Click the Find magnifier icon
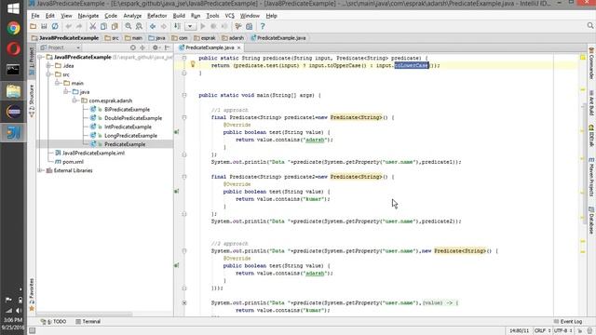This screenshot has height=335, width=596. 129,26
